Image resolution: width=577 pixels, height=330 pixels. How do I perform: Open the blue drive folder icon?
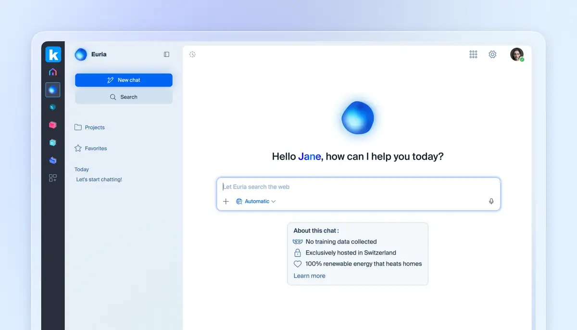click(x=53, y=160)
